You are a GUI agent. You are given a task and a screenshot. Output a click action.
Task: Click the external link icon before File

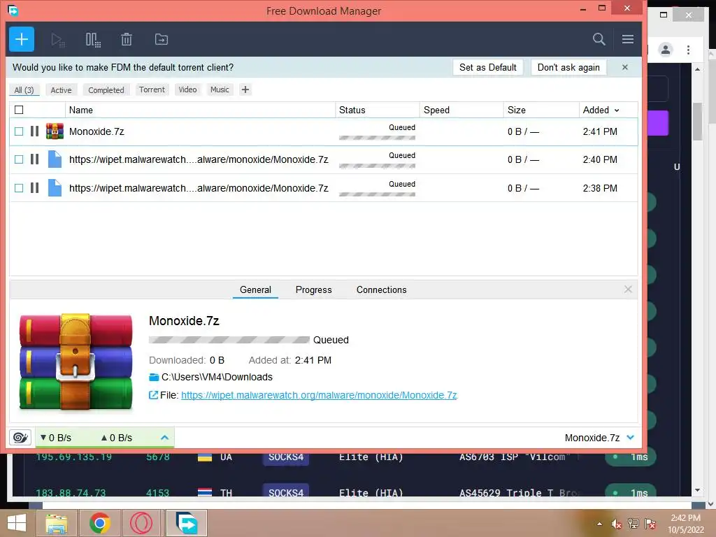point(153,395)
